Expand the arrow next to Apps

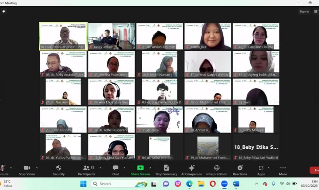[268, 168]
